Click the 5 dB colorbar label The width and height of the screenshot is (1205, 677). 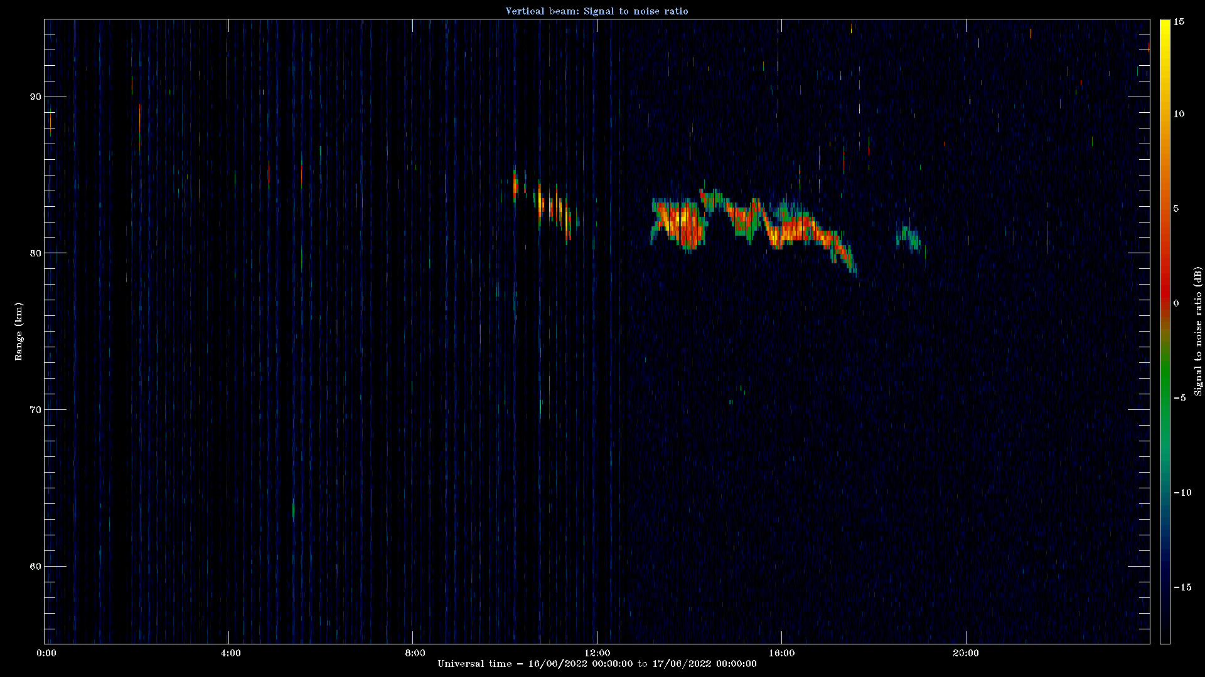pyautogui.click(x=1176, y=209)
